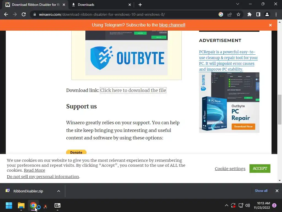Image resolution: width=282 pixels, height=212 pixels.
Task: Open Cookie settings
Action: click(x=230, y=169)
